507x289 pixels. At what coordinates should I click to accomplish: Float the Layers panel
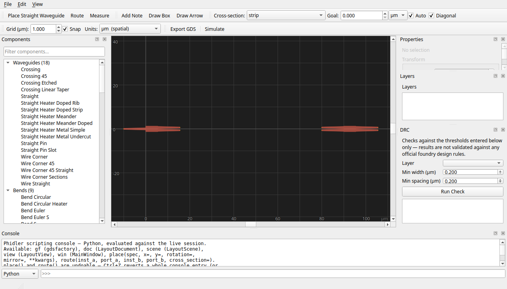tap(496, 76)
